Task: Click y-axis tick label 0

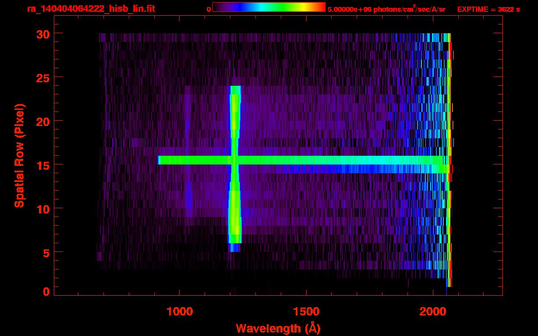Action: click(x=46, y=292)
